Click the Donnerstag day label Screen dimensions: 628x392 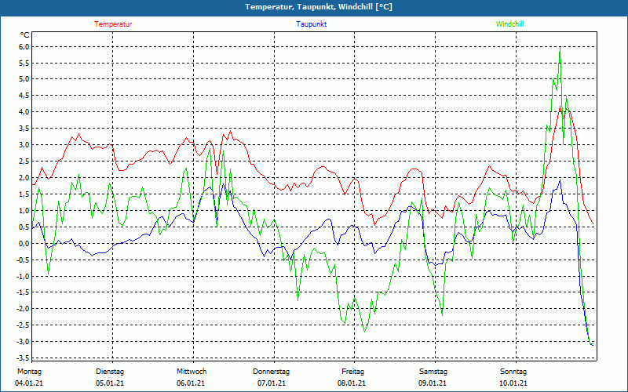click(271, 372)
